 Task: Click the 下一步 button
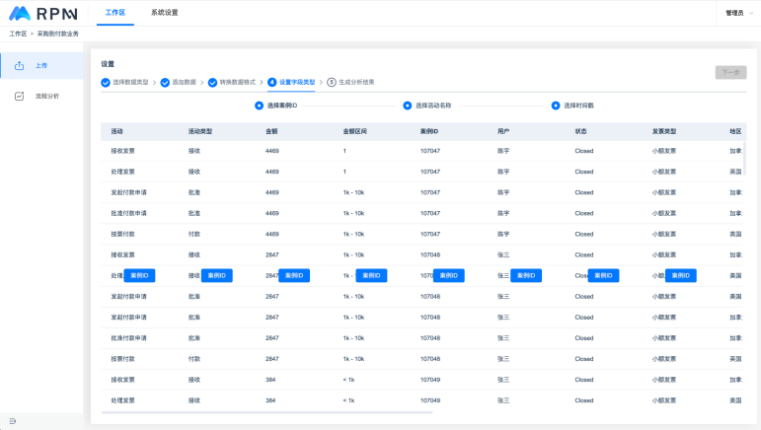730,72
